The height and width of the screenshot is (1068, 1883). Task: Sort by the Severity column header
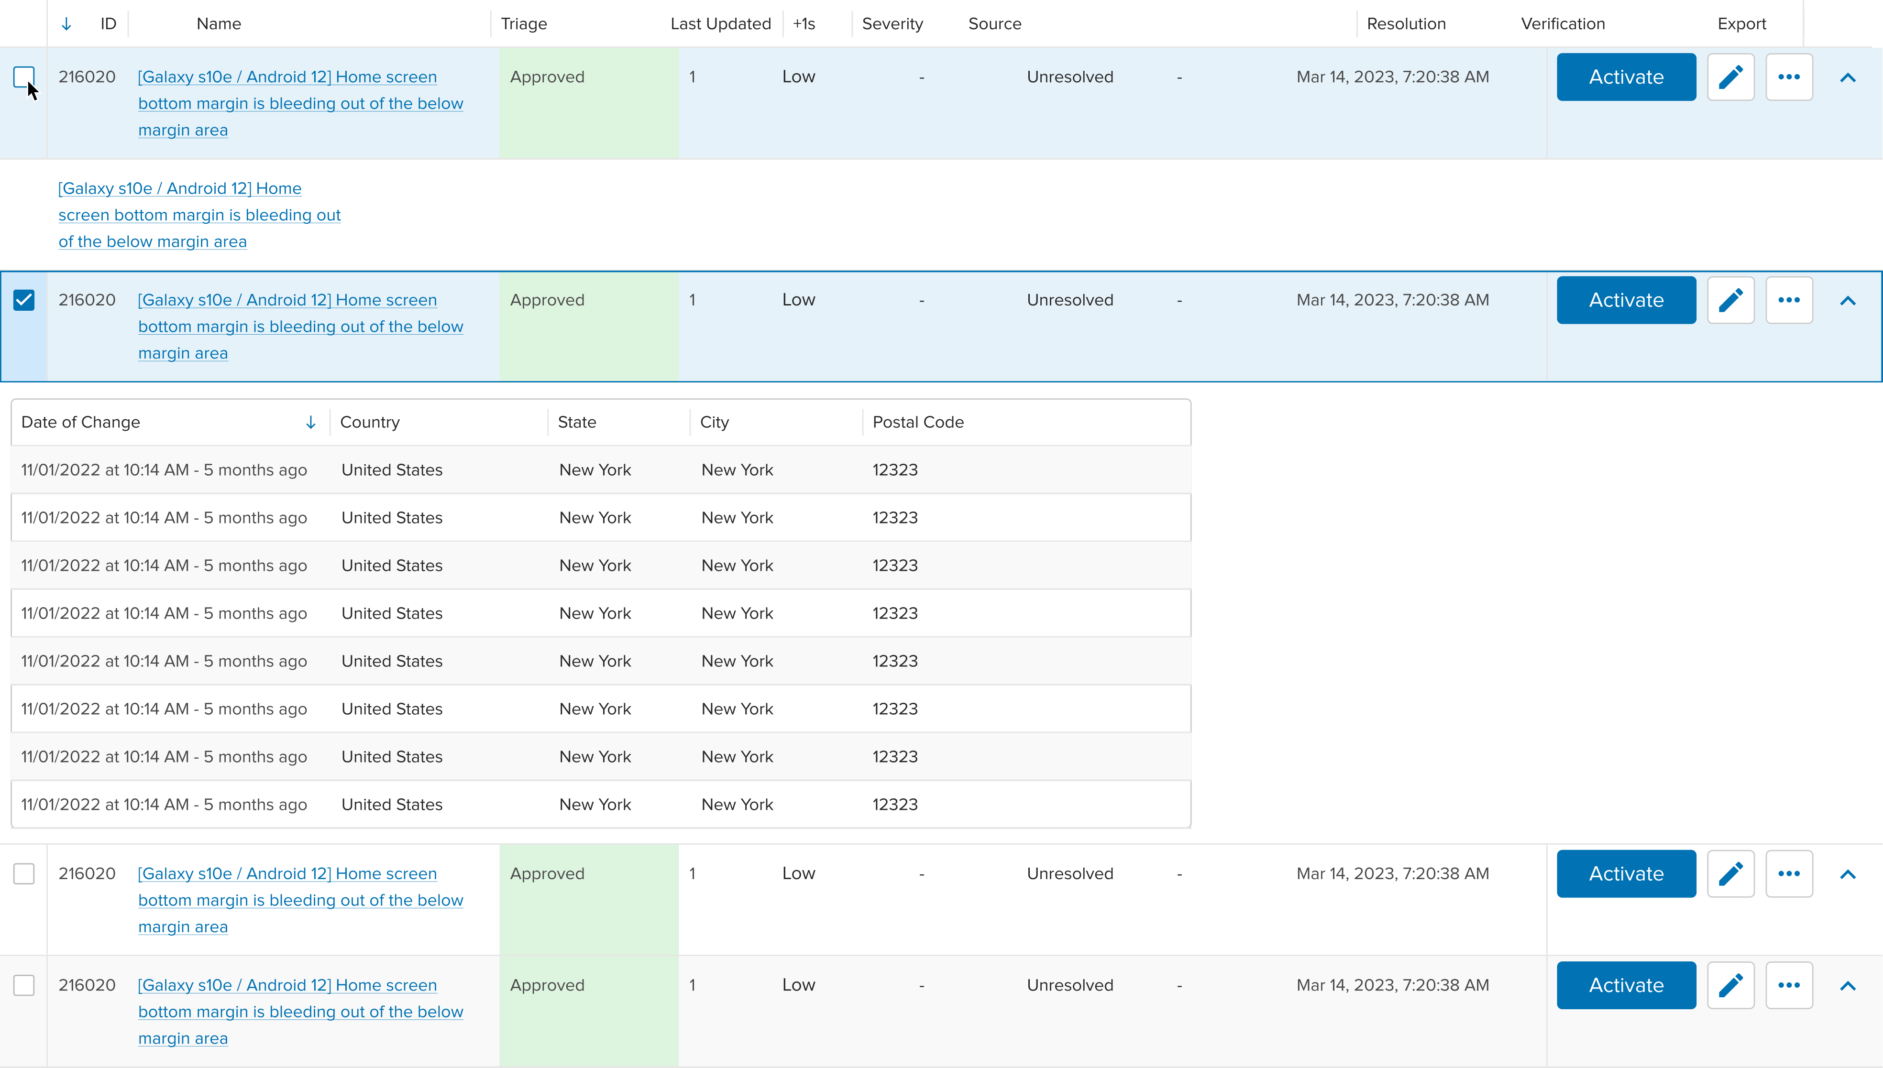tap(892, 24)
